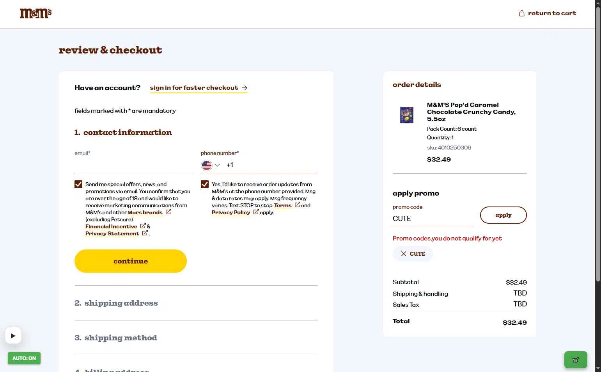The image size is (601, 372).
Task: Click external link icon next to Privacy Statement
Action: 145,233
